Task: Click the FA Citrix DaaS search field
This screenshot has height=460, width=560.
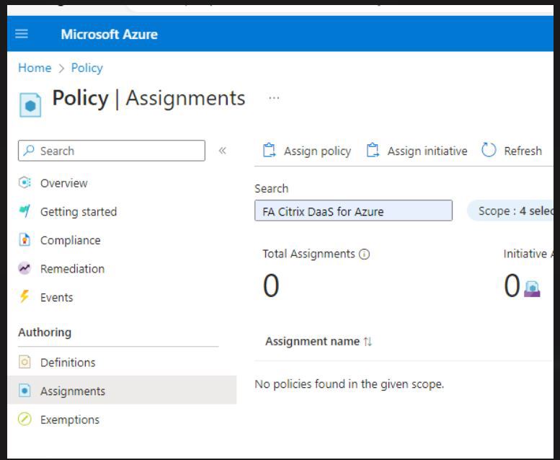Action: point(353,211)
